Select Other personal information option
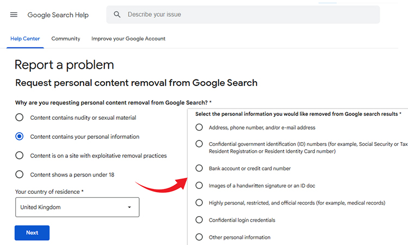 [199, 237]
